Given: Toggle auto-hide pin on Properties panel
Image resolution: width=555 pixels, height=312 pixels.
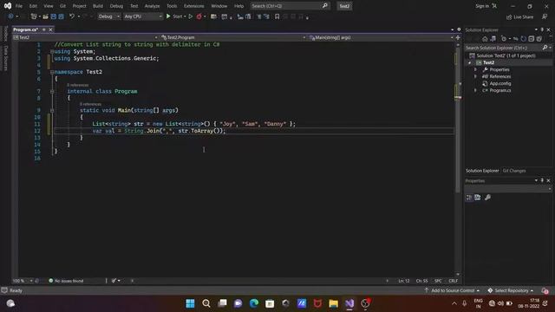Looking at the screenshot, I should 542,181.
